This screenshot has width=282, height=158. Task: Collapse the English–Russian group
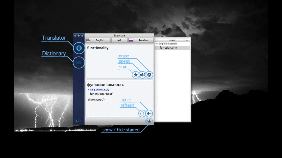(x=157, y=44)
